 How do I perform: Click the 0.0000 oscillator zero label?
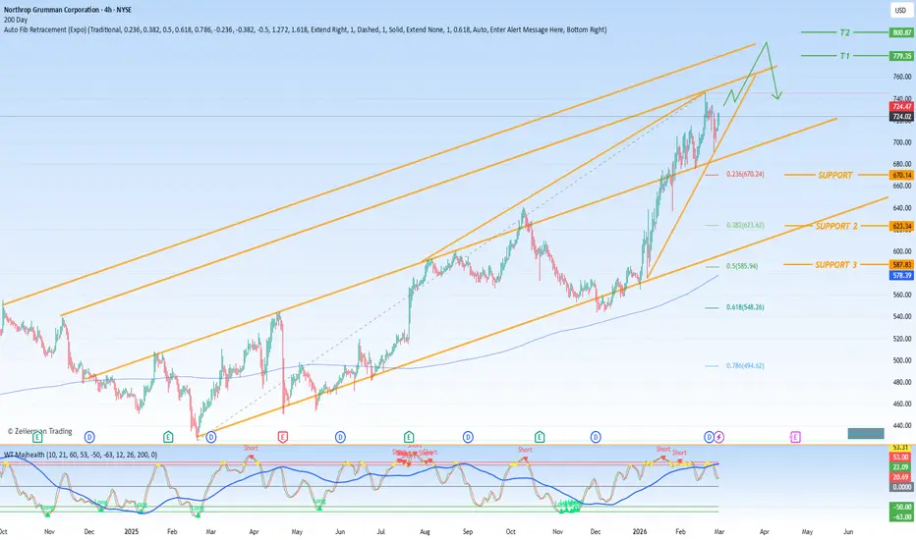[x=901, y=487]
